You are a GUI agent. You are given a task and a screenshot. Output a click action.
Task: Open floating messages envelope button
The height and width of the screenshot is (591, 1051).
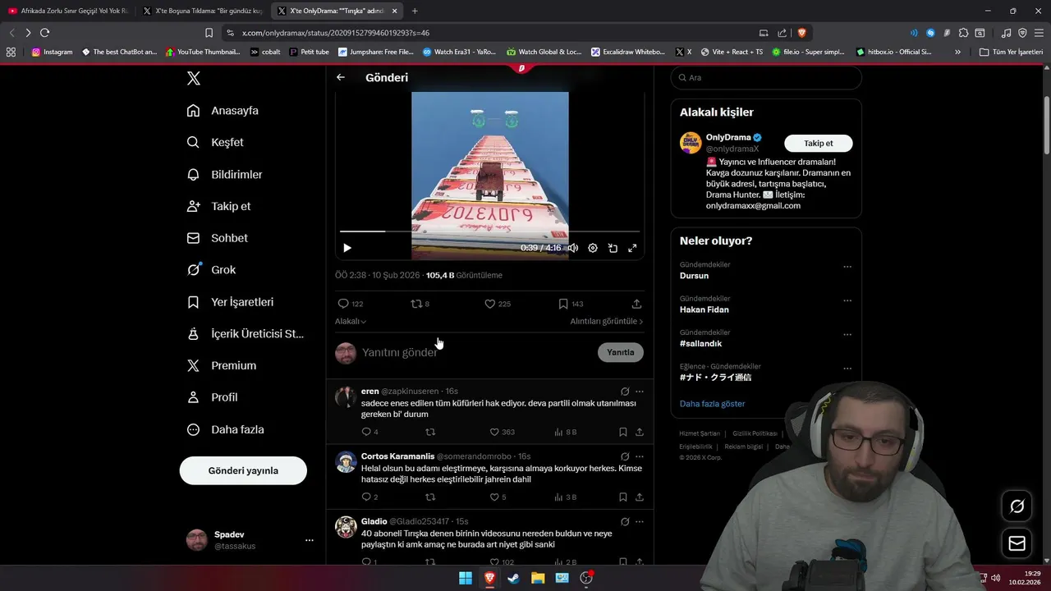point(1017,543)
